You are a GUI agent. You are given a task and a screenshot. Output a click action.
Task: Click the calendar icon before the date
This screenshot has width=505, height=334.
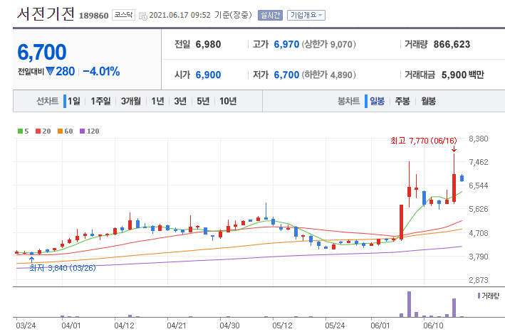pos(142,16)
